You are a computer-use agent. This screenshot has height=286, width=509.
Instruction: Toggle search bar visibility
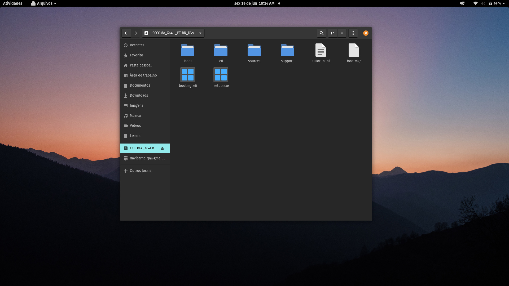(x=321, y=33)
